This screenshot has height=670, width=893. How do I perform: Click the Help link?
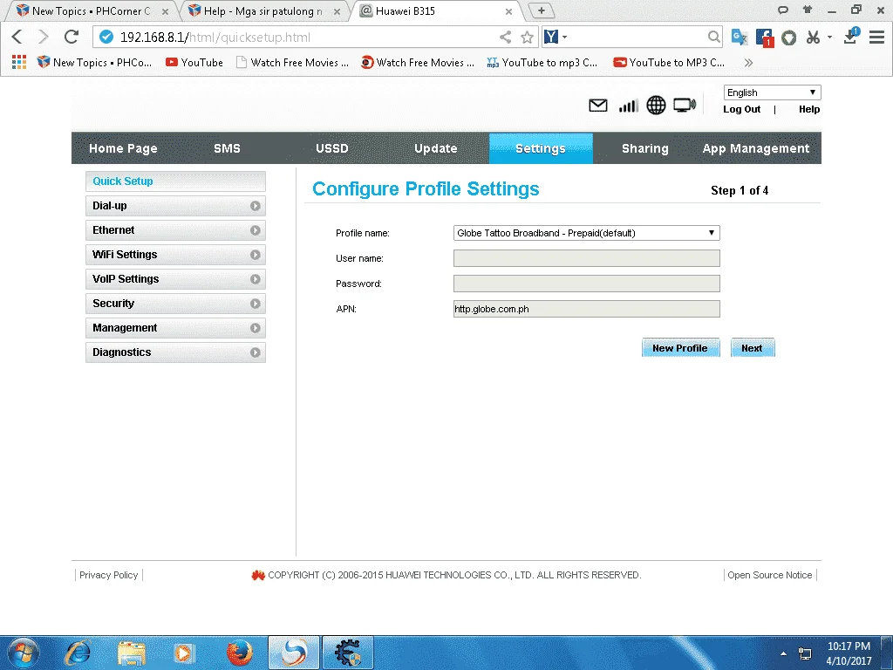(x=808, y=109)
